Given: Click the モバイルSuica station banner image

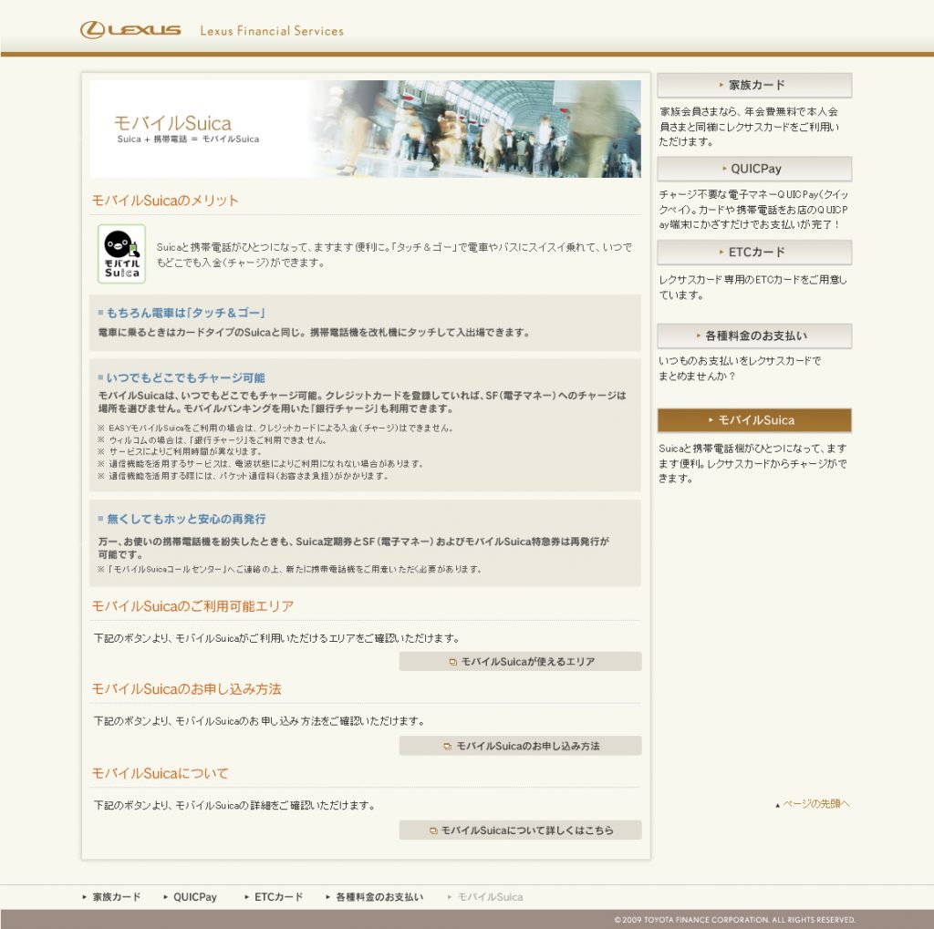Looking at the screenshot, I should 365,129.
